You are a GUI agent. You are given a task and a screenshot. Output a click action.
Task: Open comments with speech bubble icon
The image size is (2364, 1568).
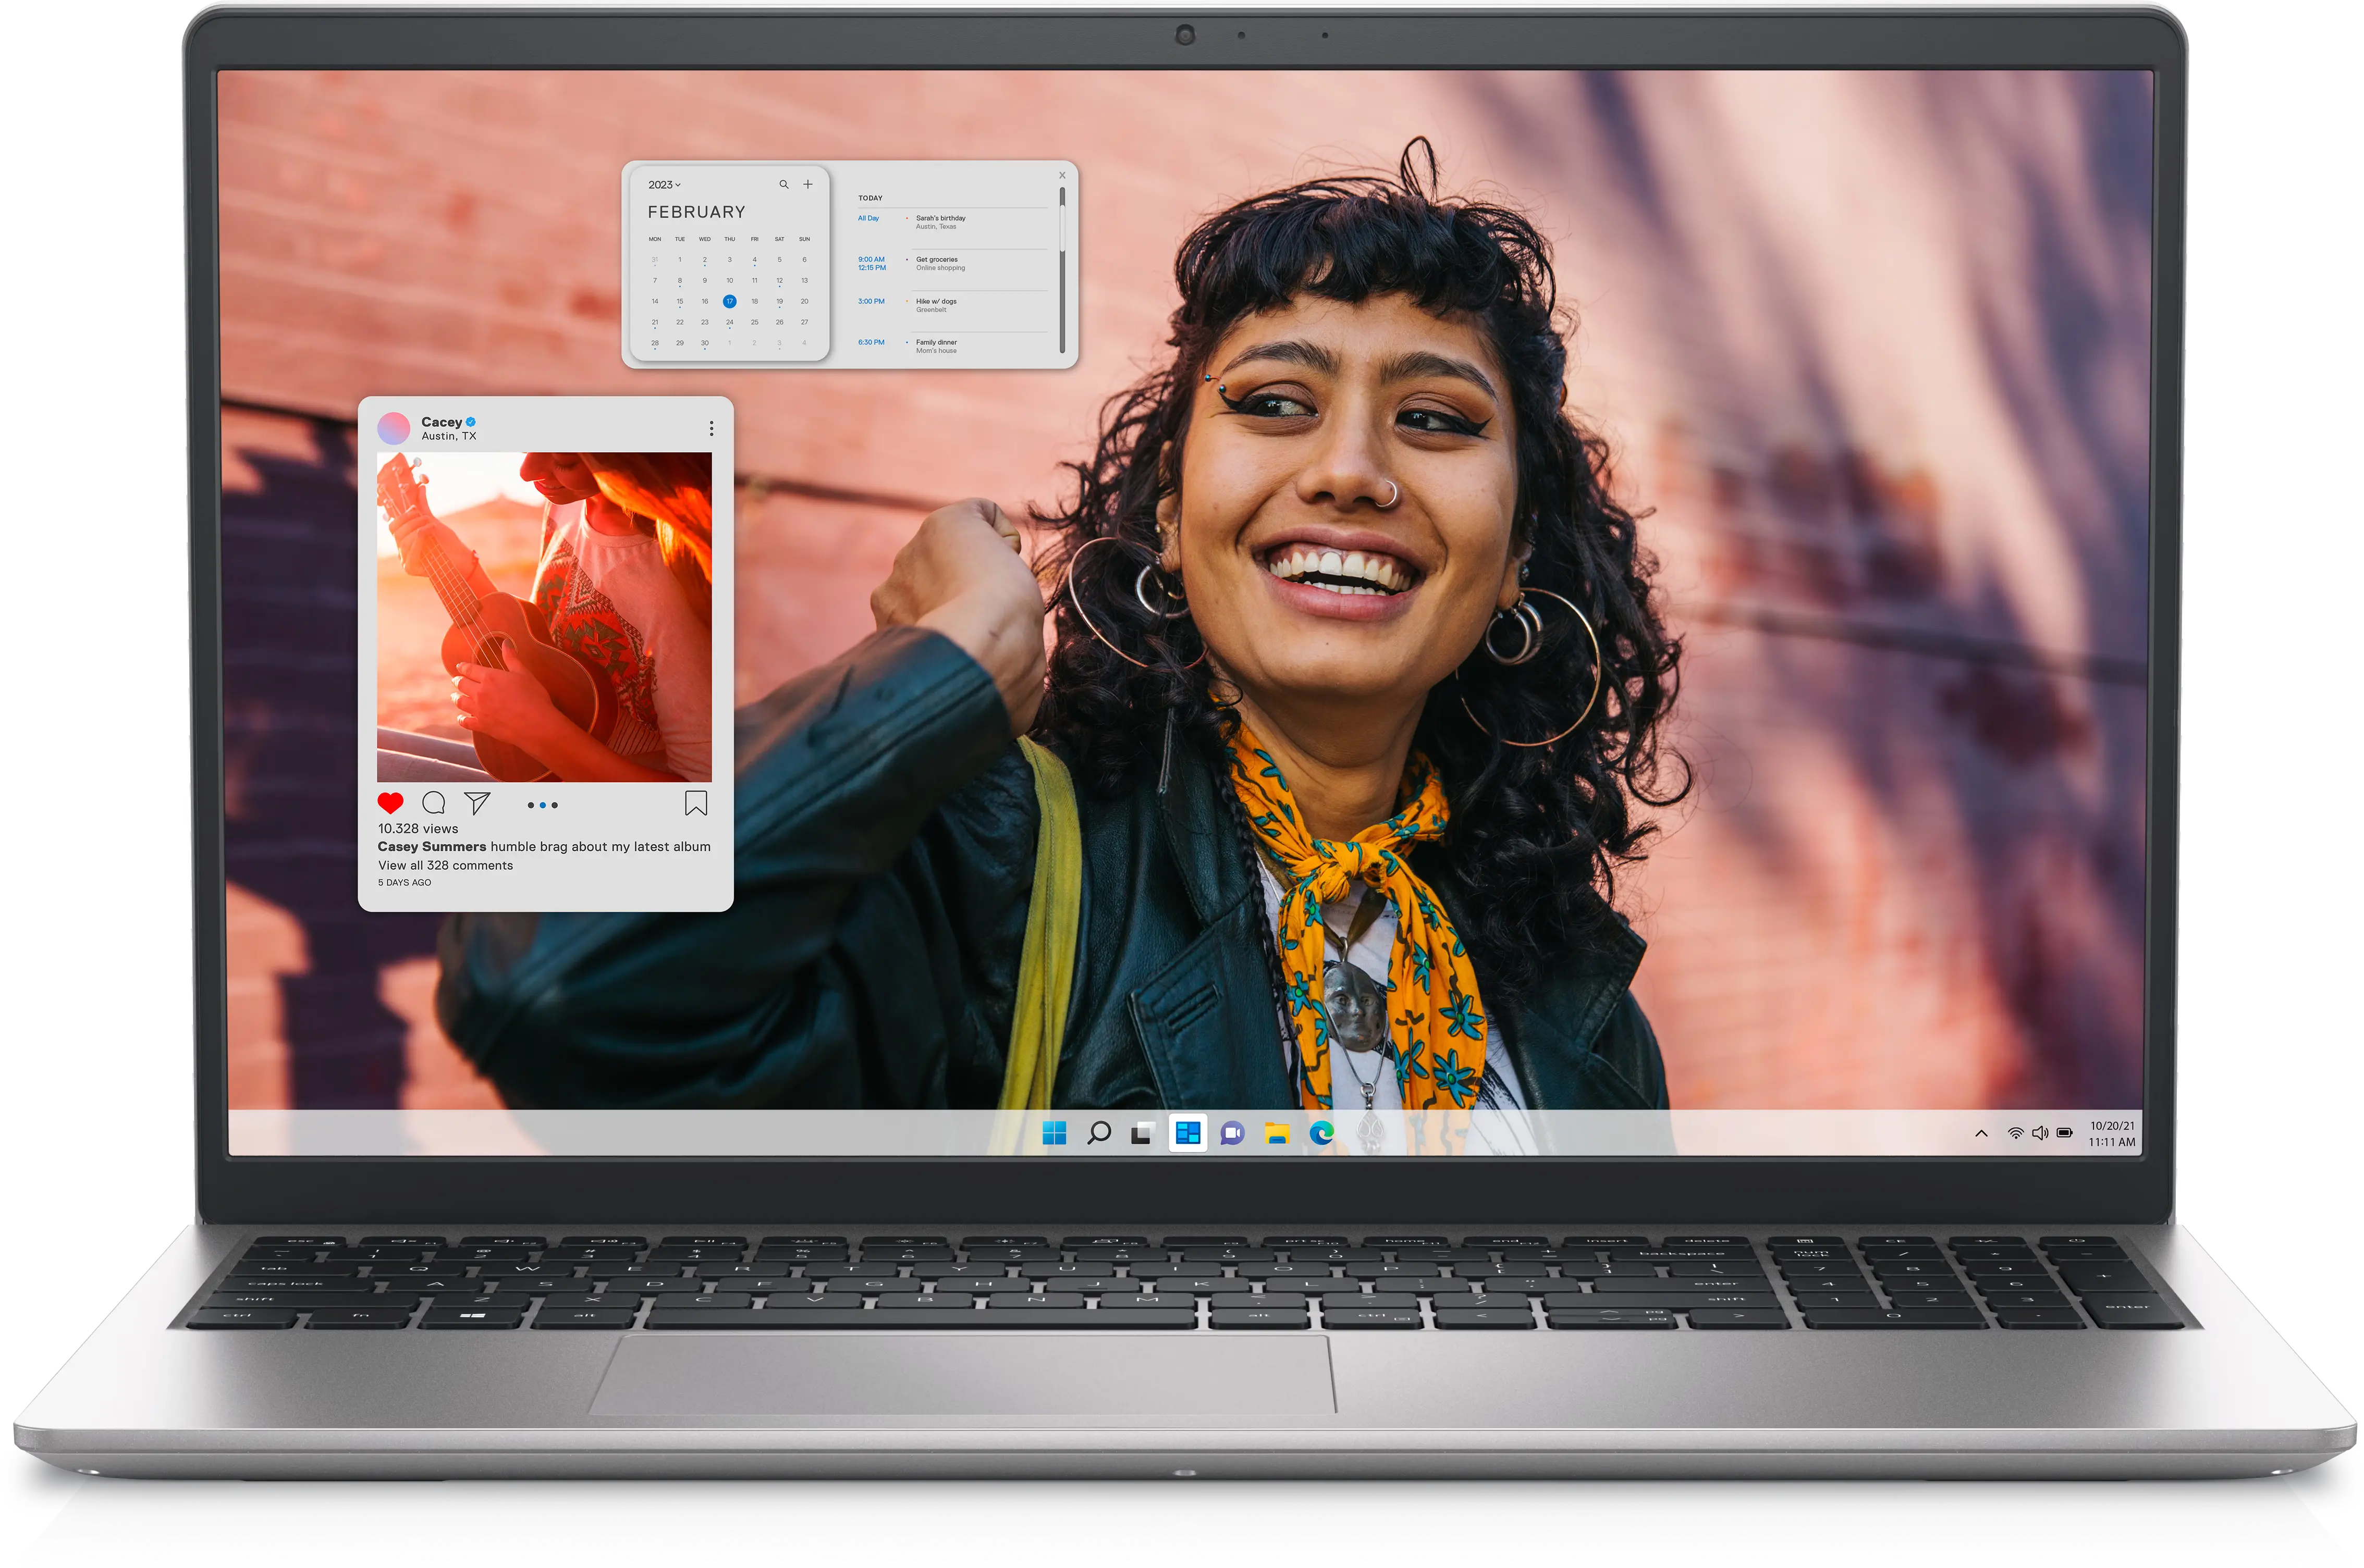coord(433,803)
